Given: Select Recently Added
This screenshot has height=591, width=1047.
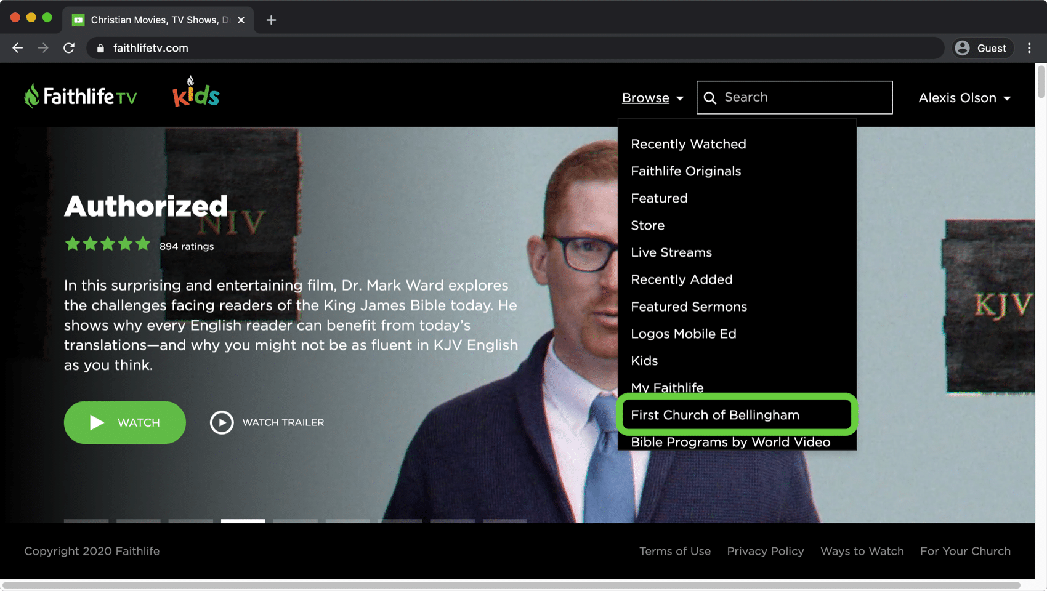Looking at the screenshot, I should (x=682, y=279).
